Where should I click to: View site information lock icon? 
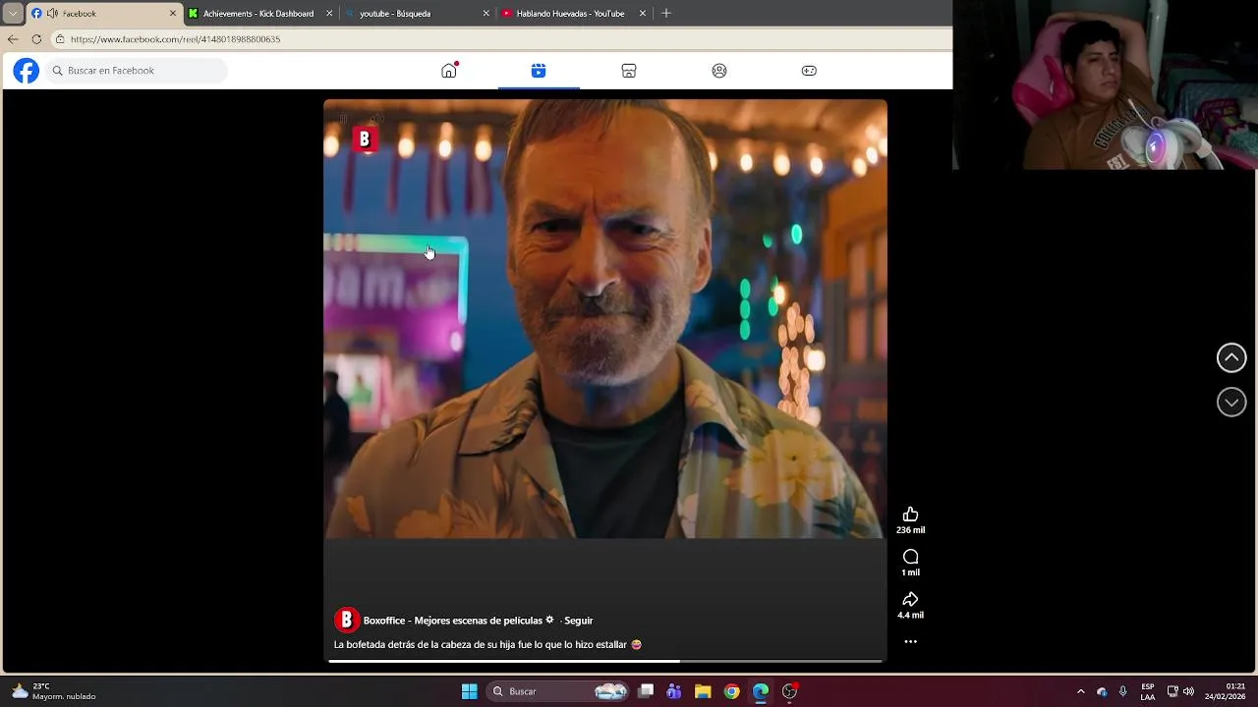[x=60, y=39]
